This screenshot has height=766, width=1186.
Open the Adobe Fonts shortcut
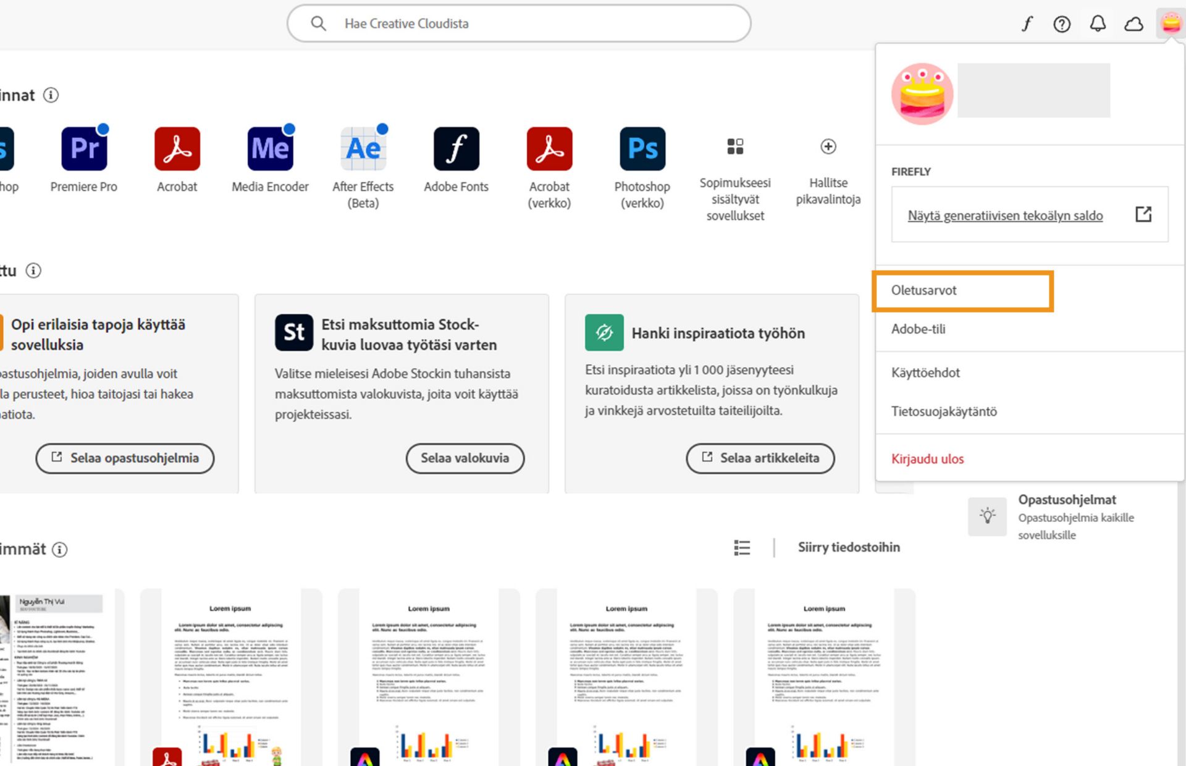pos(456,149)
